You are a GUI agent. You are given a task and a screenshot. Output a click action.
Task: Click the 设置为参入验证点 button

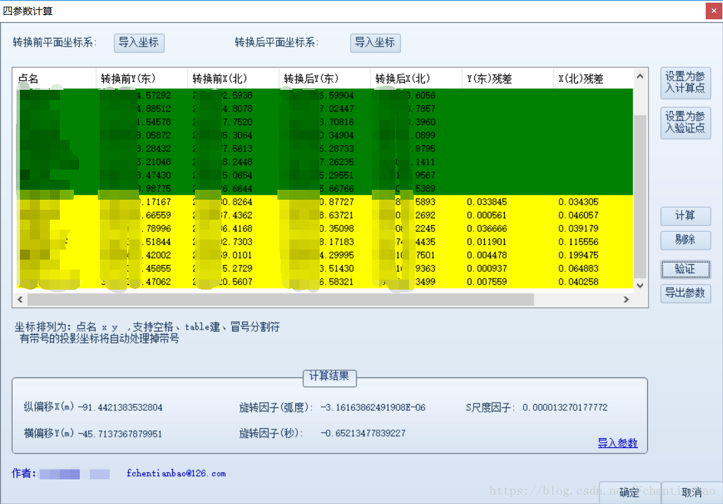point(685,123)
